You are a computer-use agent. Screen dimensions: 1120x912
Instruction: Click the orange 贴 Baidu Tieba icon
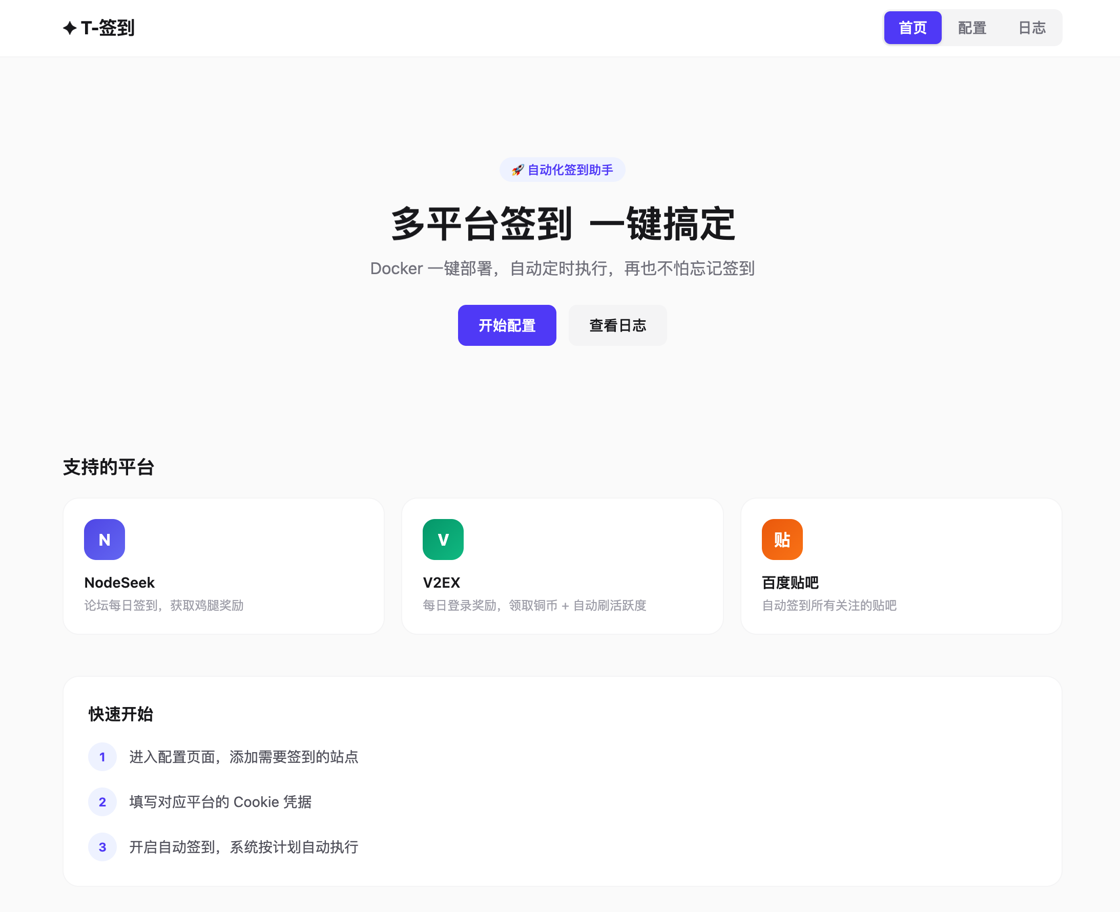coord(782,540)
